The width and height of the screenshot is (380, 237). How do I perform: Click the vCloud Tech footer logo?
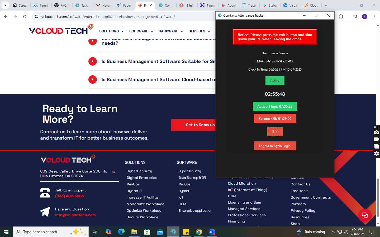coord(68,159)
